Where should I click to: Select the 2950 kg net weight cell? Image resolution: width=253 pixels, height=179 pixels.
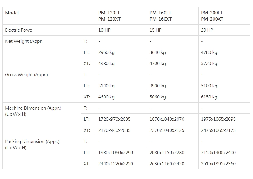pos(121,52)
